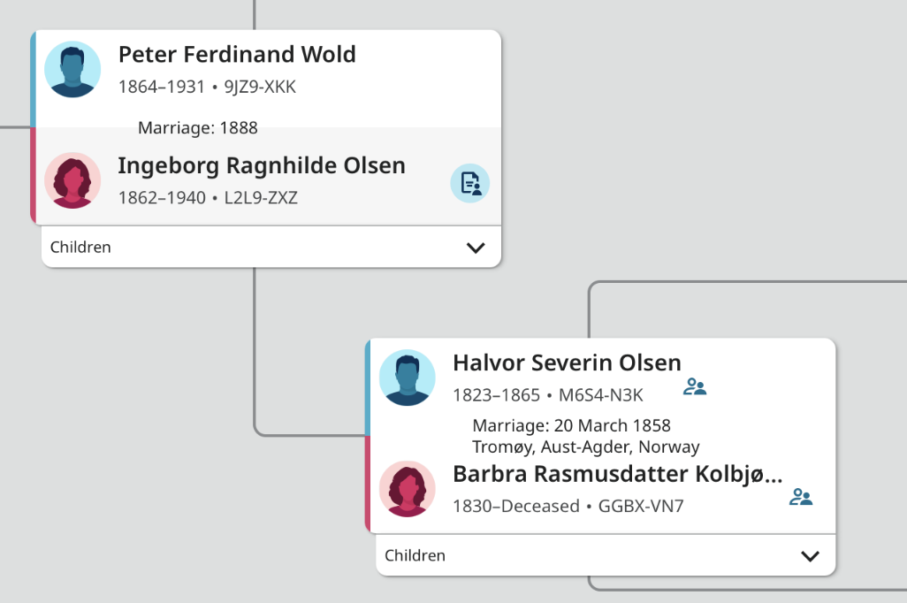This screenshot has width=907, height=603.
Task: Open the record hints icon beside Ingeborg
Action: pos(469,183)
